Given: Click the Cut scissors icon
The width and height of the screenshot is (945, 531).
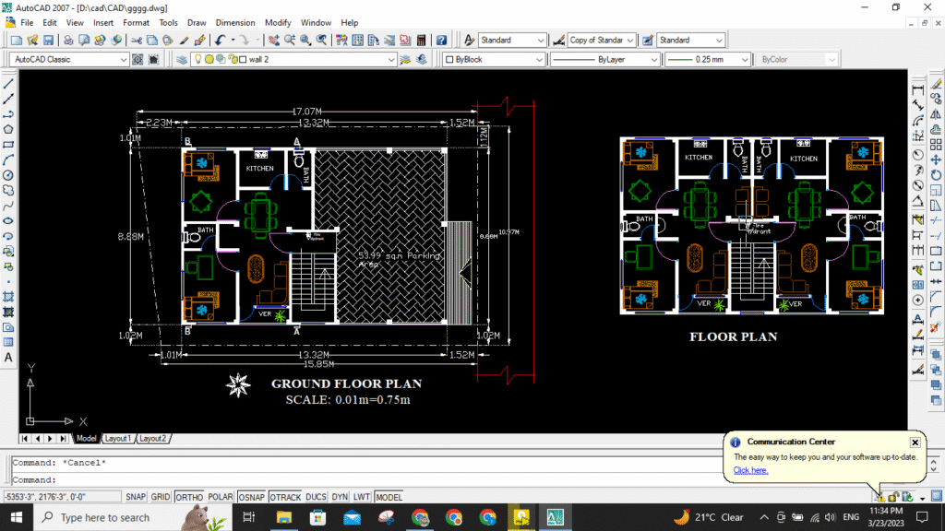Looking at the screenshot, I should 137,41.
